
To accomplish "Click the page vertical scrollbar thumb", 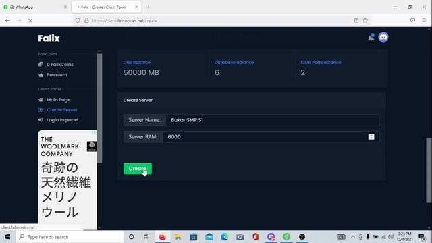I will [x=429, y=170].
